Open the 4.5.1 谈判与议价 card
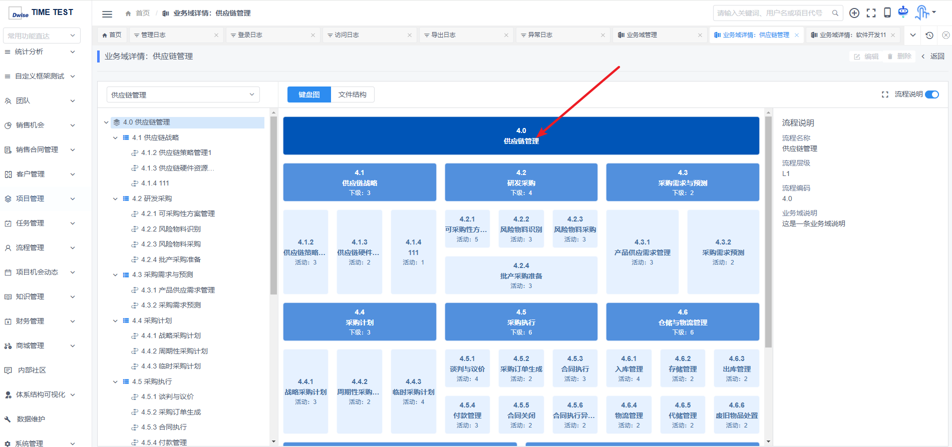This screenshot has width=952, height=447. click(x=467, y=368)
